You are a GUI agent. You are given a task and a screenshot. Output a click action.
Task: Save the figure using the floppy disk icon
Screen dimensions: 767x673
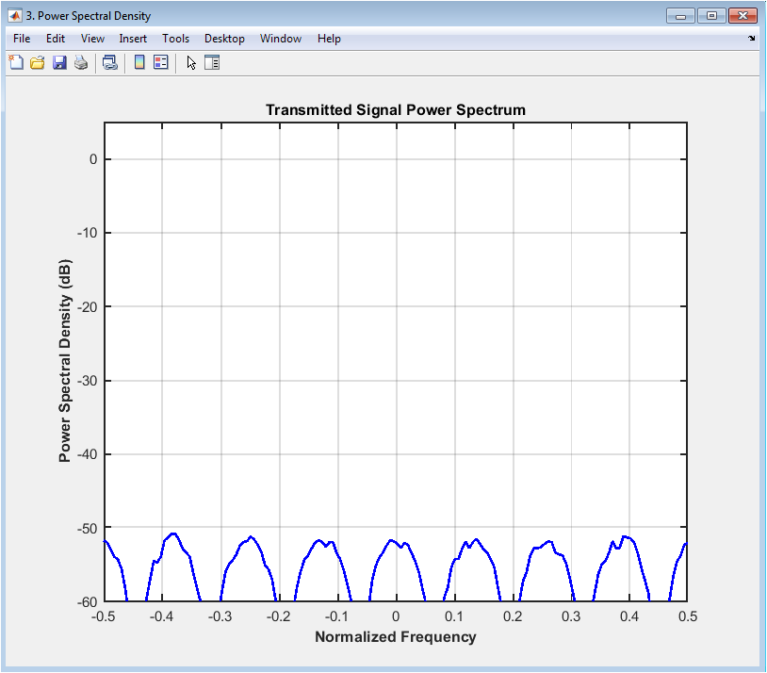pyautogui.click(x=59, y=63)
